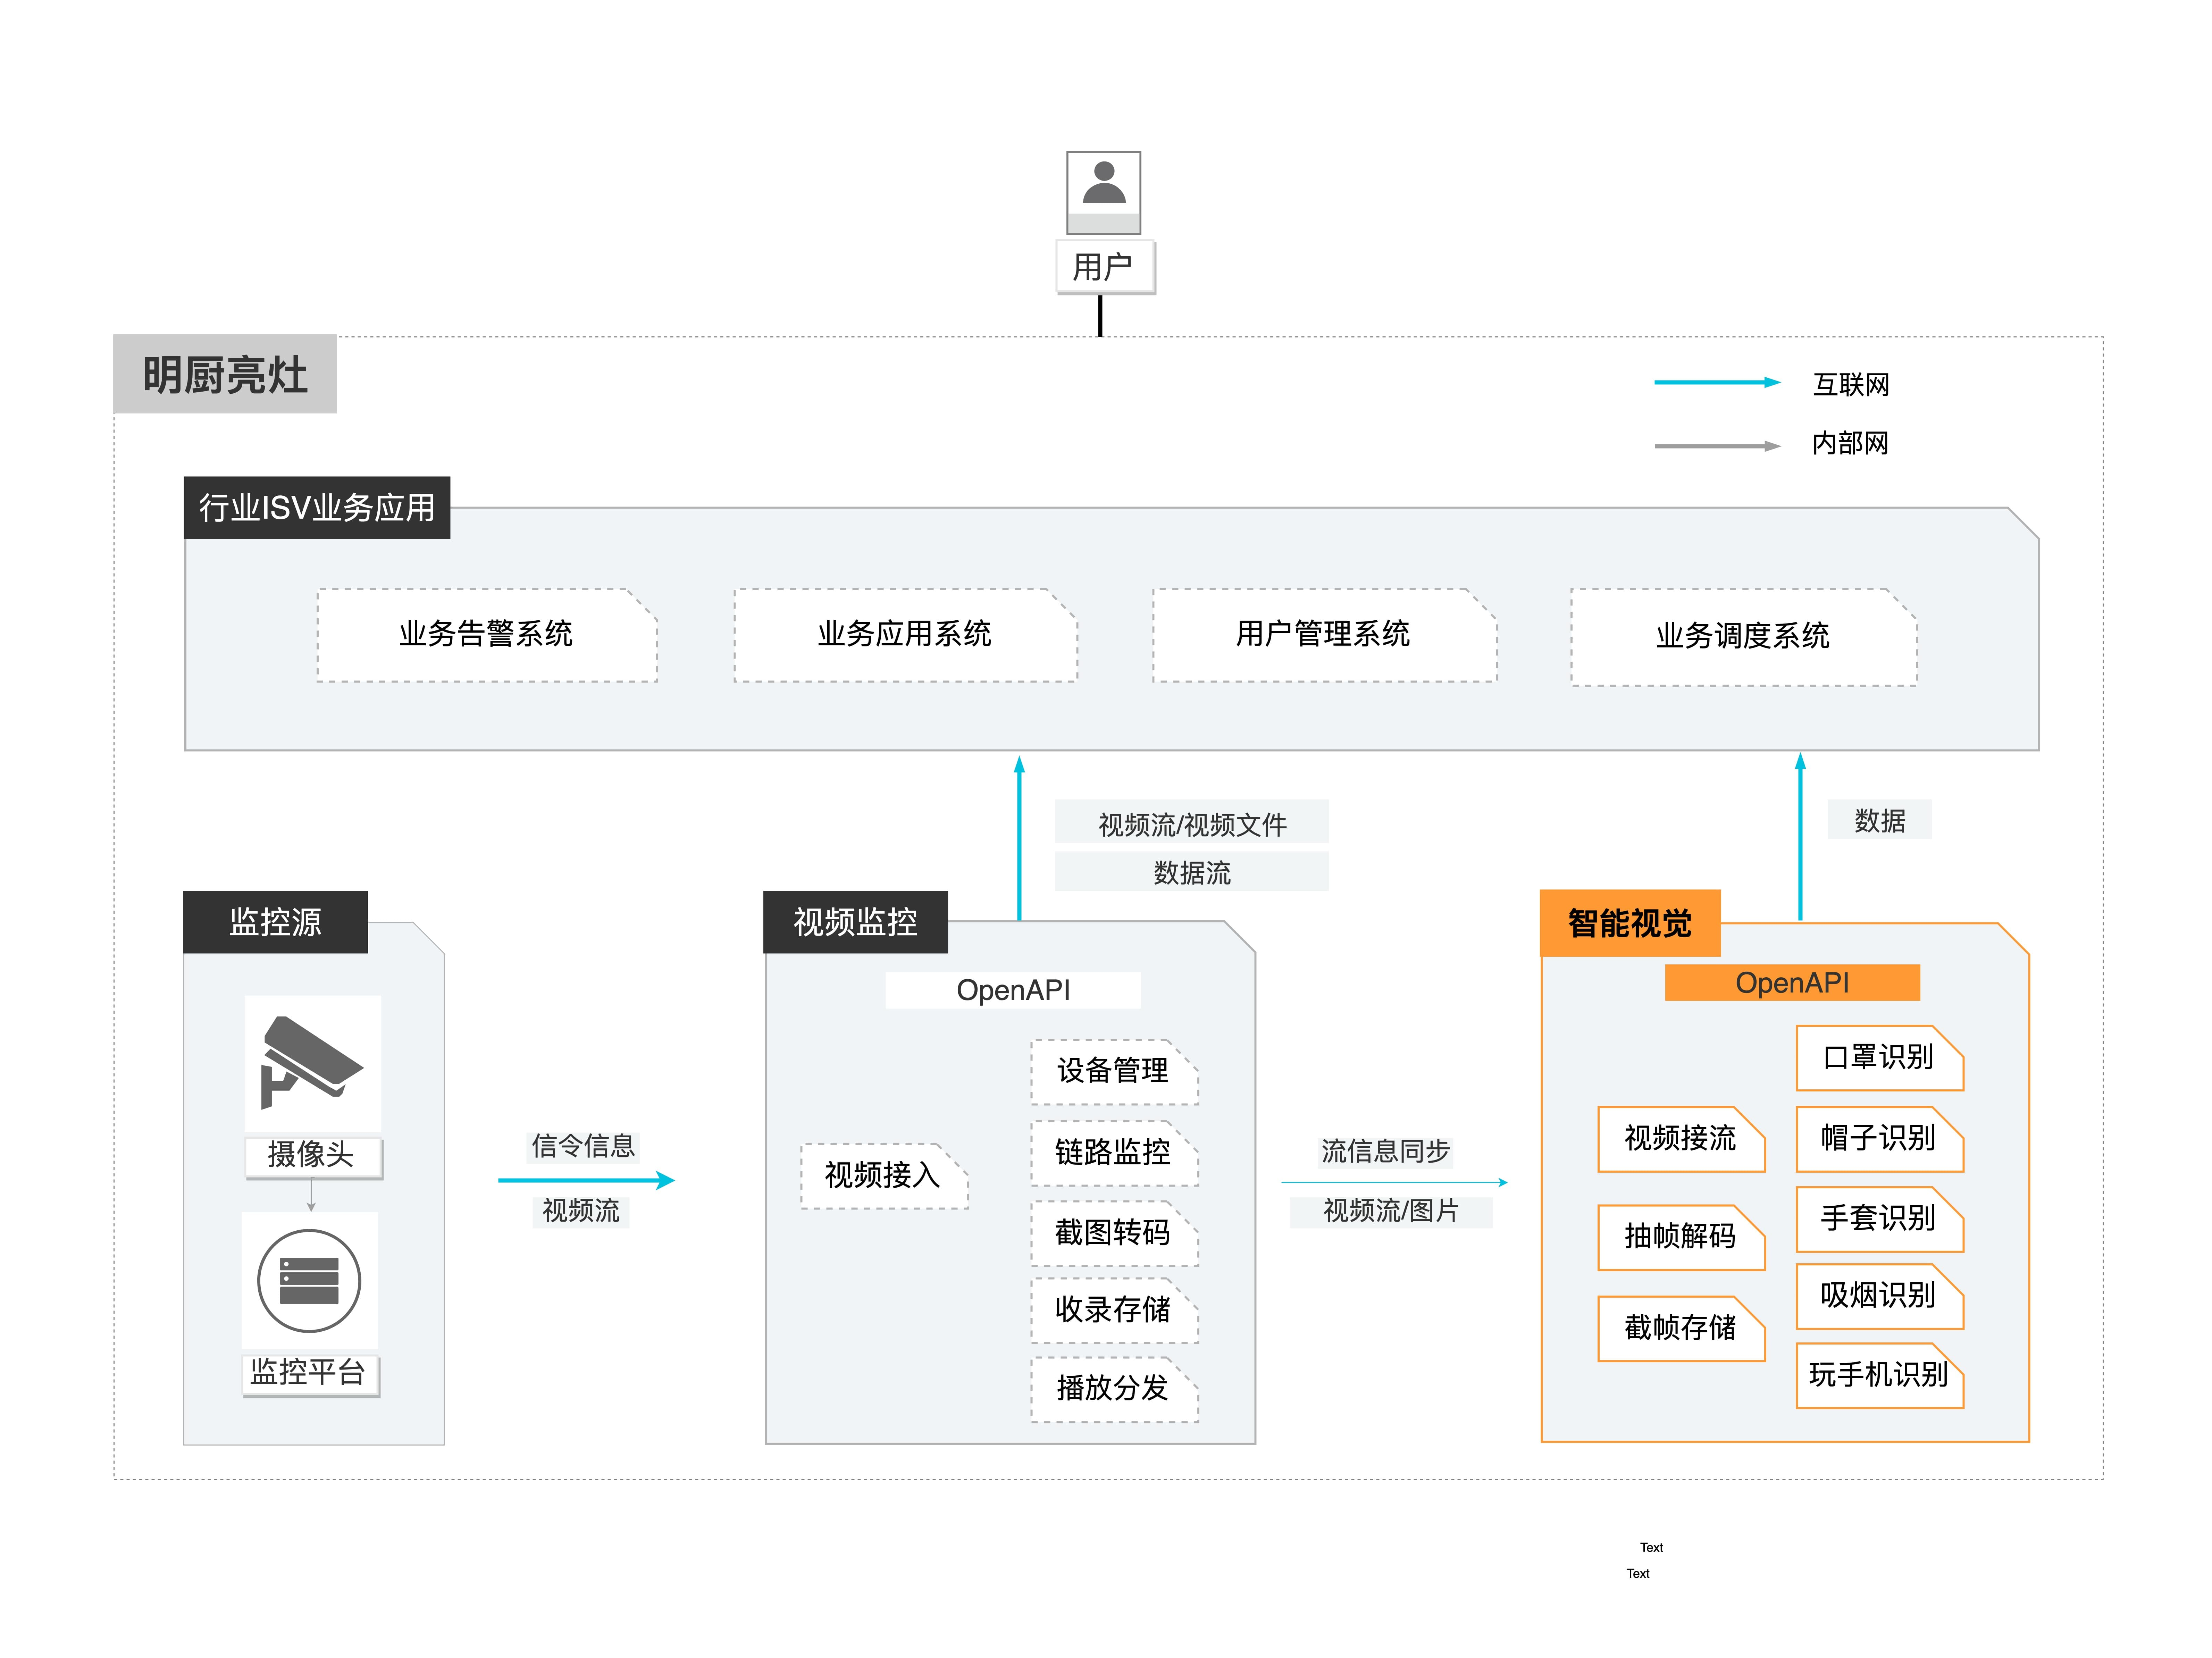
Task: Select the 行业ISV业务应用 header tab
Action: [317, 508]
